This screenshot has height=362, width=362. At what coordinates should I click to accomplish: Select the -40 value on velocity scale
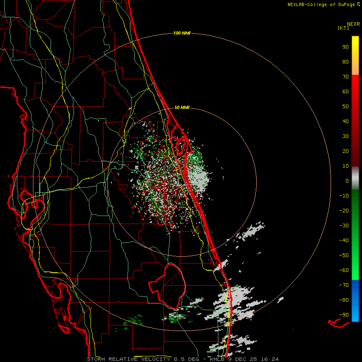pyautogui.click(x=344, y=241)
